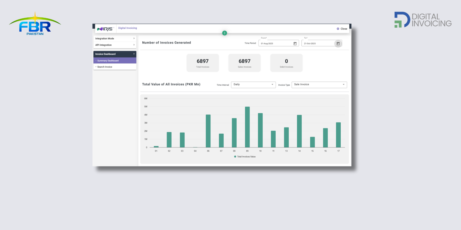The width and height of the screenshot is (461, 230).
Task: Select the Summary Dashboard menu item
Action: [115, 61]
